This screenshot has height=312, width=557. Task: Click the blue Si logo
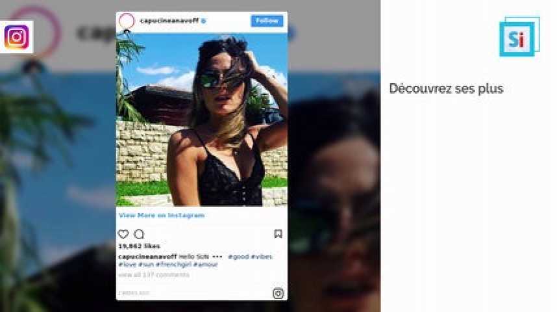click(x=519, y=36)
